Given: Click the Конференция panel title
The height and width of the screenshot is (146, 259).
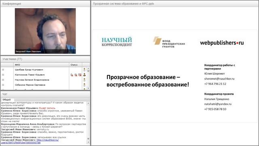Looking at the screenshot, I should coord(12,4).
